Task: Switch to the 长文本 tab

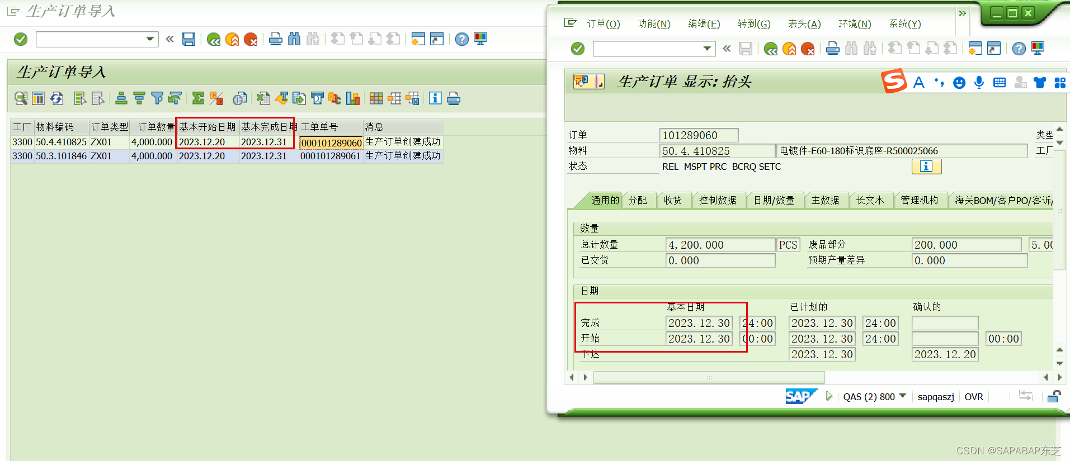Action: pyautogui.click(x=870, y=201)
